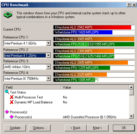Click the question mark help button
Image resolution: width=137 pixels, height=134 pixels.
click(129, 5)
